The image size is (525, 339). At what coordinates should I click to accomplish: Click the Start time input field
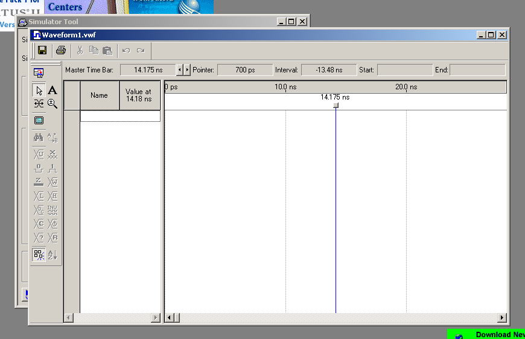[405, 70]
